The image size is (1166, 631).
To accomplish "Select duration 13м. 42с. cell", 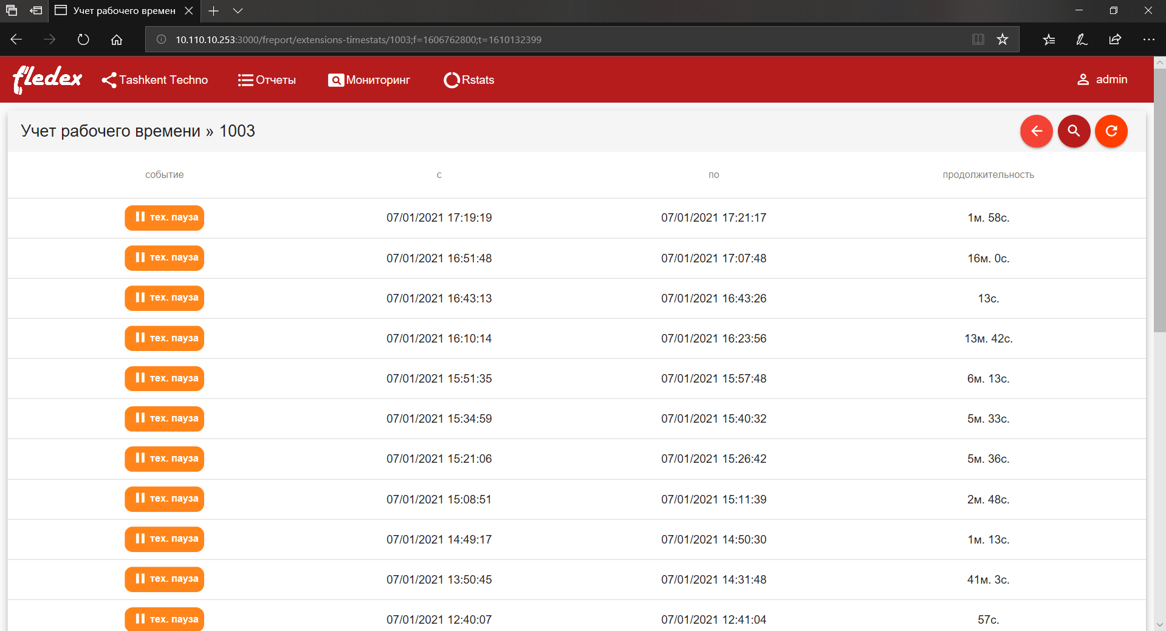I will click(988, 338).
